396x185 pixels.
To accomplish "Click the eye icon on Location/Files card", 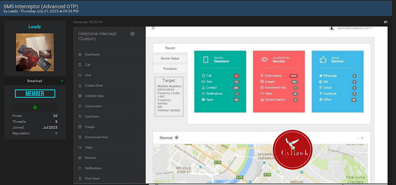I will (x=265, y=60).
